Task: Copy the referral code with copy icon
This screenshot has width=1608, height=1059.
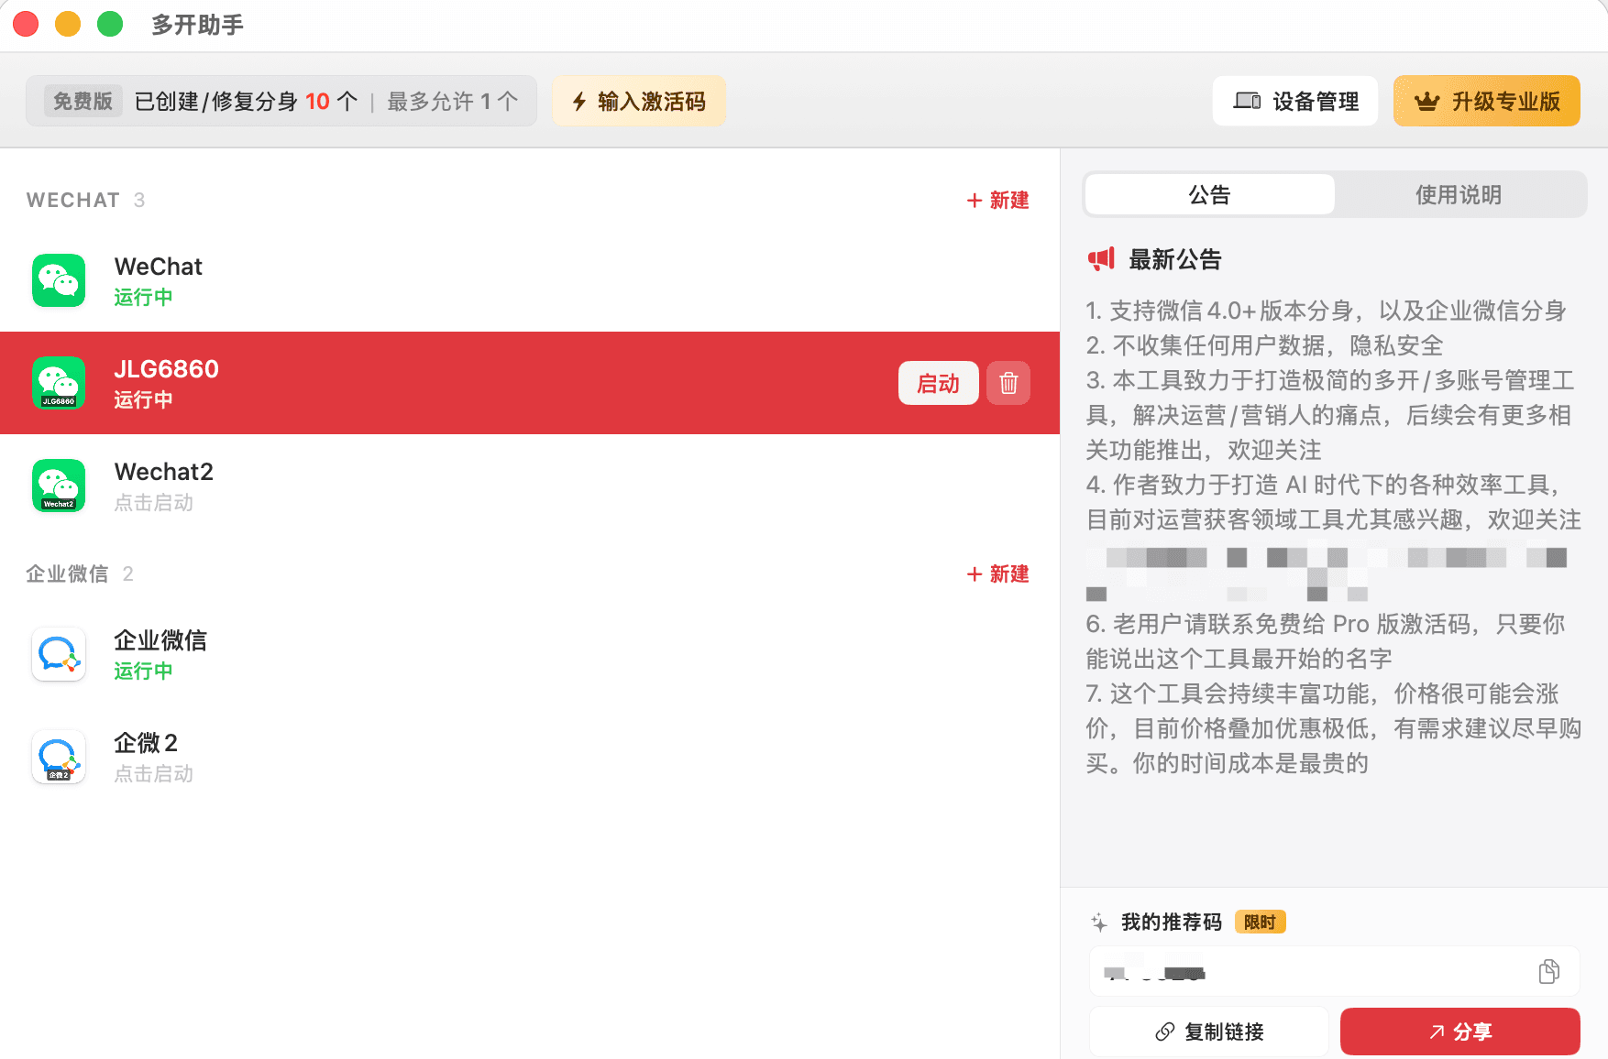Action: pos(1549,971)
